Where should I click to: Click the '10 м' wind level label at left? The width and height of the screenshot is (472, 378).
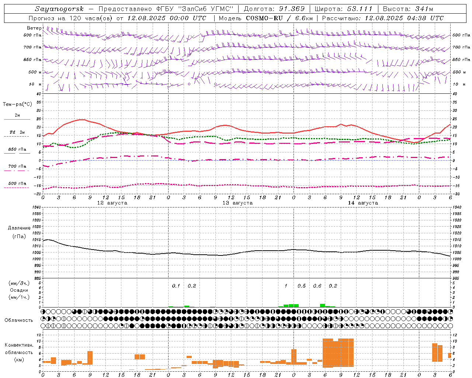[35, 84]
